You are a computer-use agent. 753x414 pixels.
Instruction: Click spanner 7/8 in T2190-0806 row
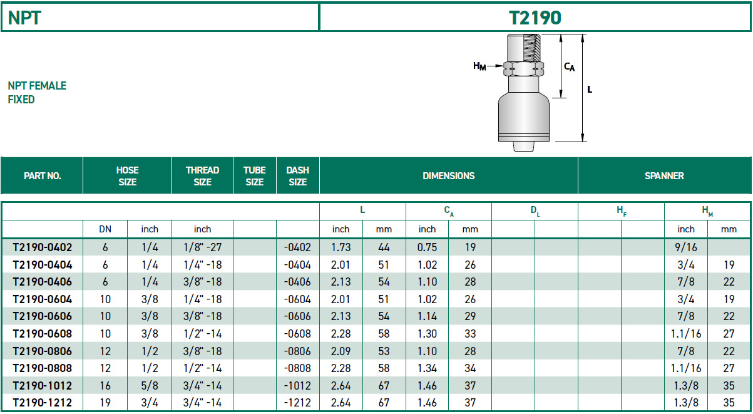[686, 351]
